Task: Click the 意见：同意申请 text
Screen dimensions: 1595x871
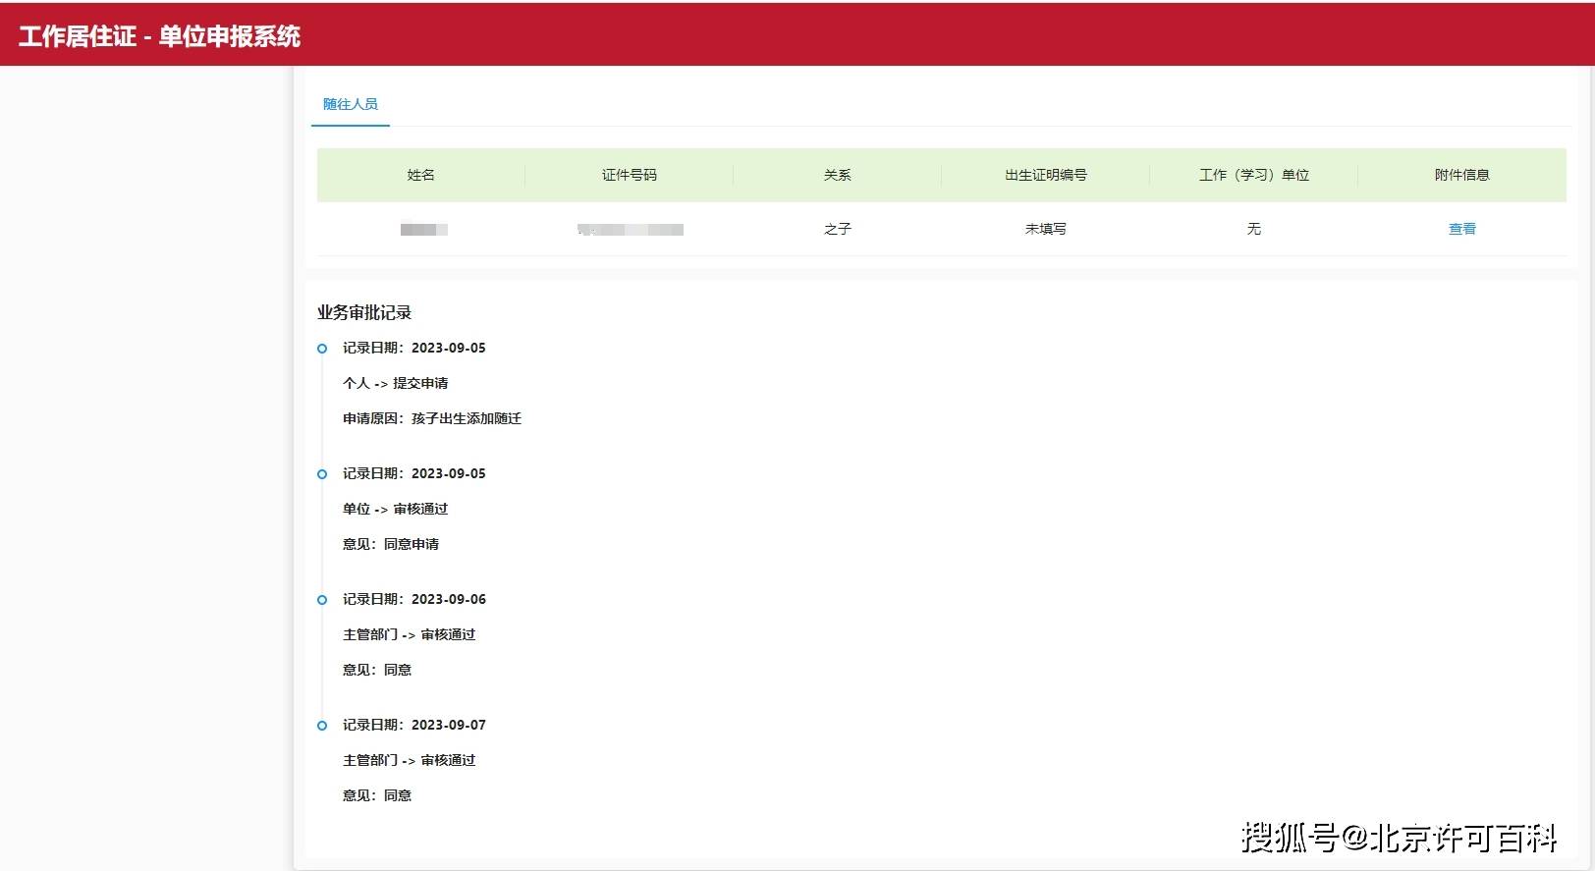Action: (x=391, y=544)
